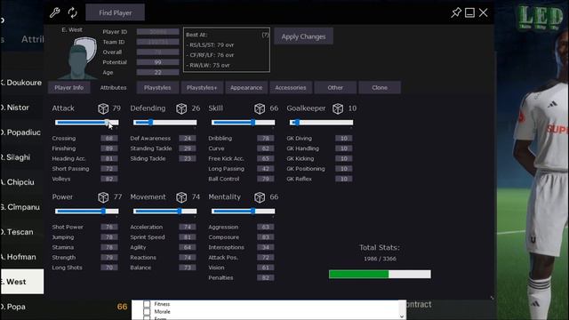Adjust the Goalkeeper slider
569x320 pixels.
coord(322,123)
